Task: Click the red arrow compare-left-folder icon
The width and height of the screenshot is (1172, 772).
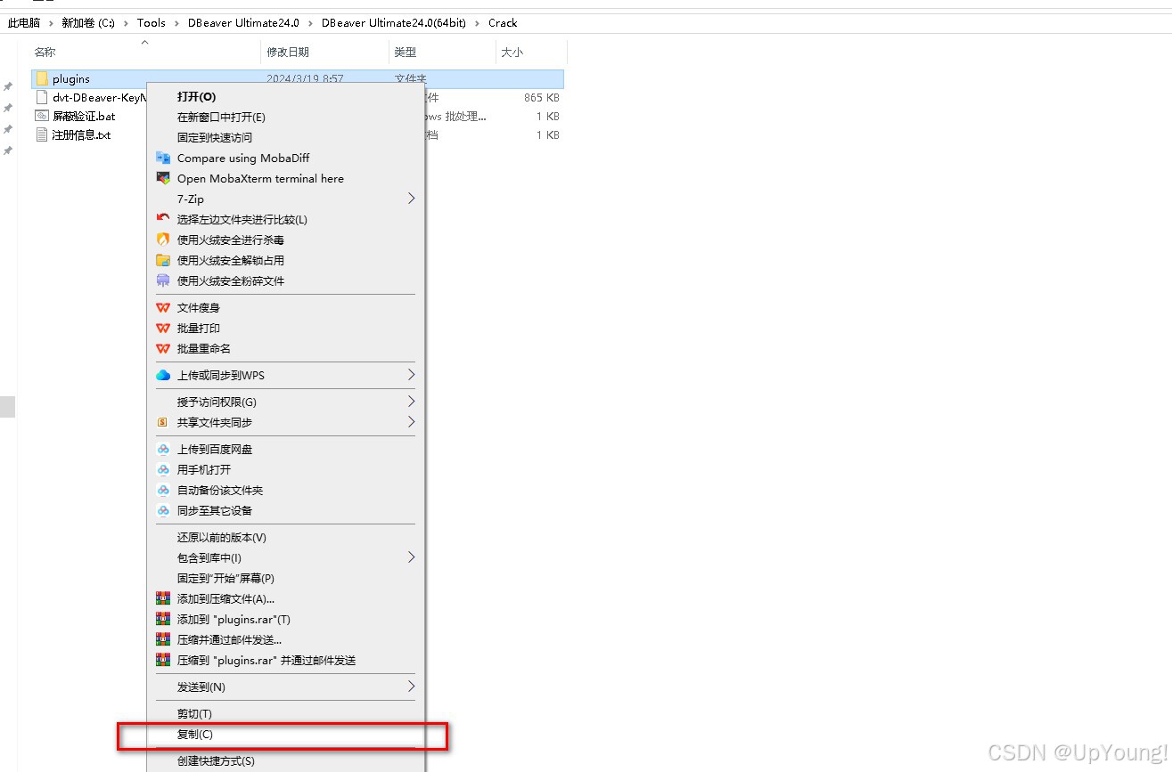Action: (x=163, y=219)
